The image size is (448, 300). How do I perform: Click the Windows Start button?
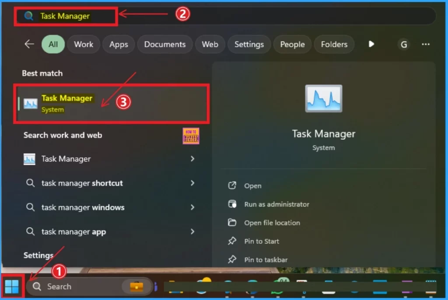pos(12,286)
